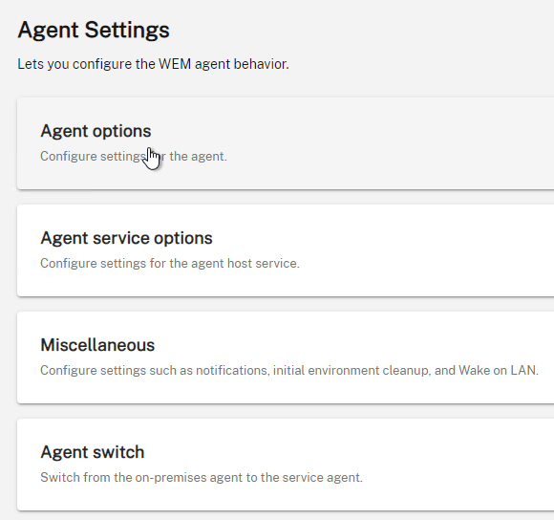This screenshot has height=520, width=554.
Task: Open the Agent service options card
Action: [286, 250]
